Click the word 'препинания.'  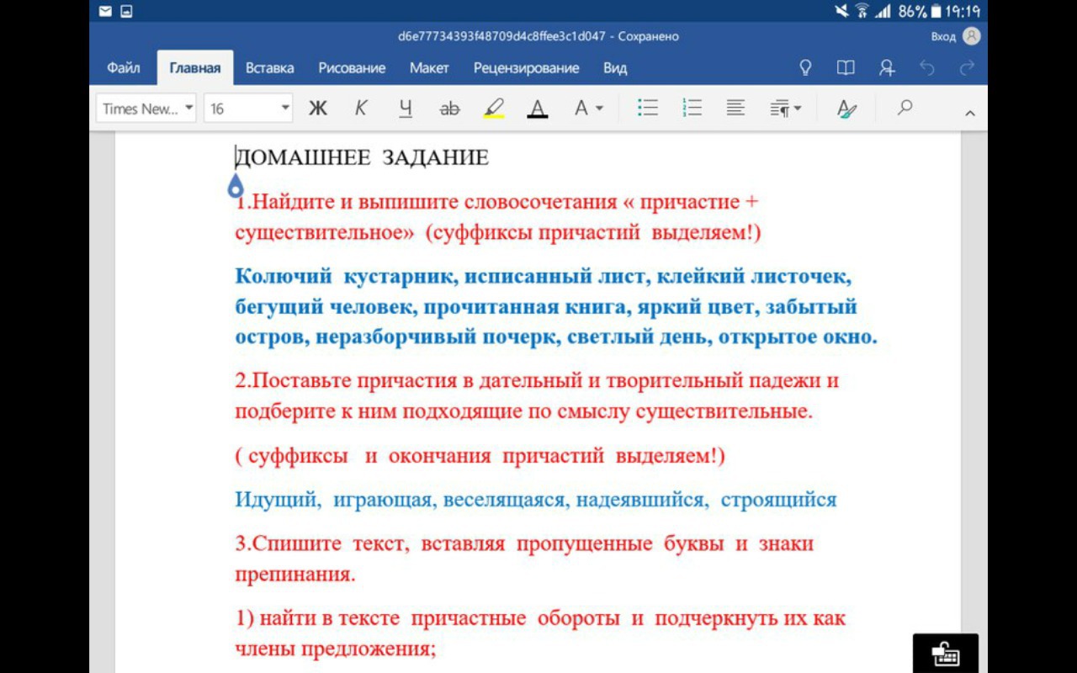click(295, 575)
